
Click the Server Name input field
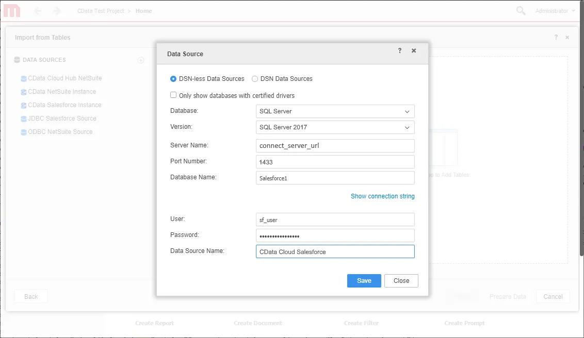click(335, 145)
